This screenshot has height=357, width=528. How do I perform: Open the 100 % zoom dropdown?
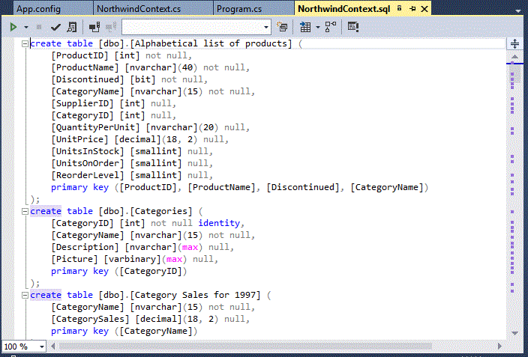[x=42, y=347]
